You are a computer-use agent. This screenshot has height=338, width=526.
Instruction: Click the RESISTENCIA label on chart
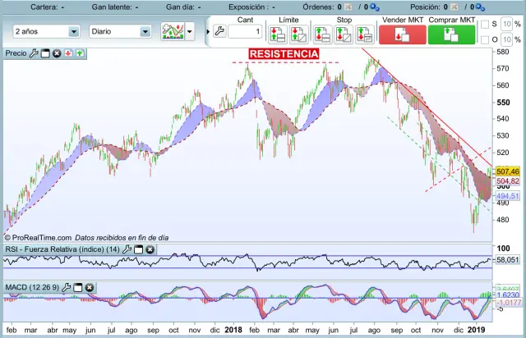pos(284,54)
